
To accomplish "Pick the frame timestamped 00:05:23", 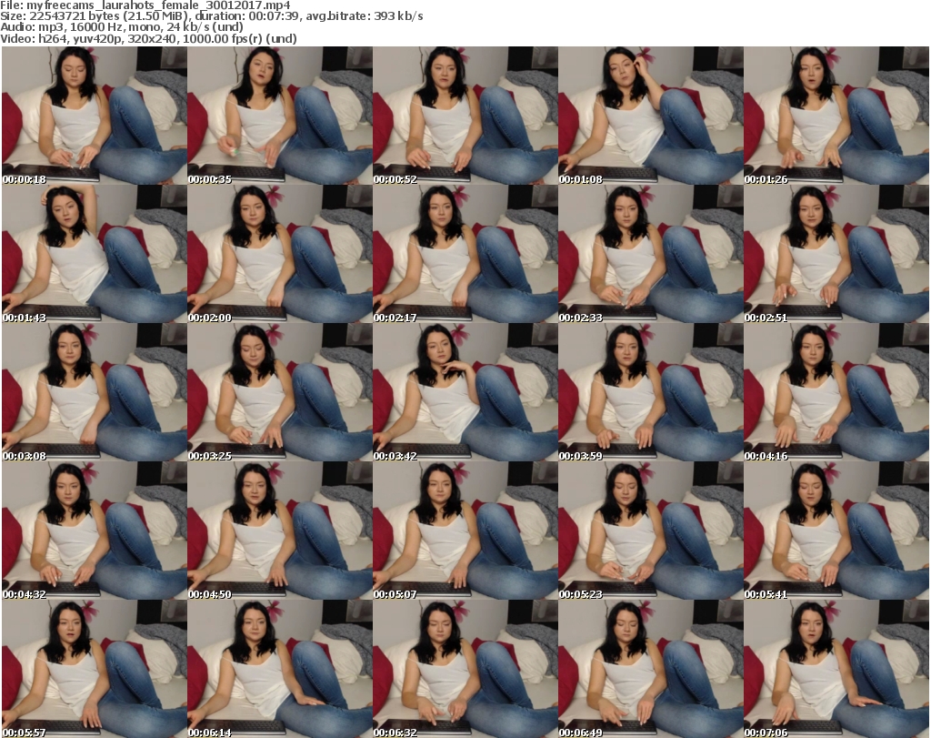I will tap(651, 531).
